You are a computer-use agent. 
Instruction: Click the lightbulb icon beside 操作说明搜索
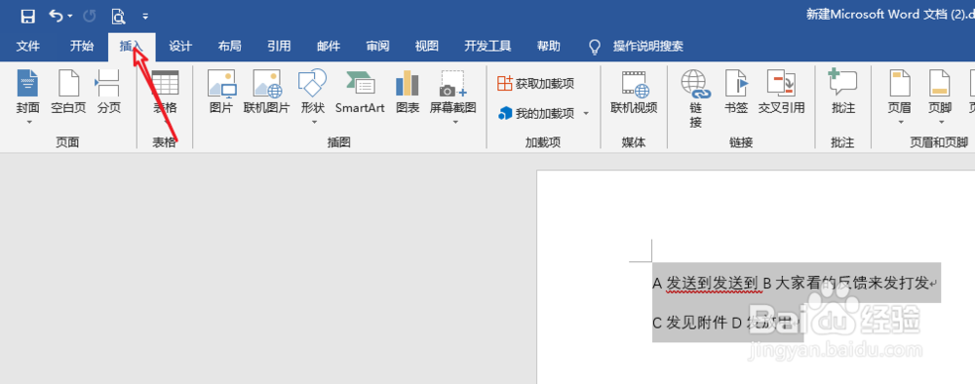pyautogui.click(x=595, y=47)
